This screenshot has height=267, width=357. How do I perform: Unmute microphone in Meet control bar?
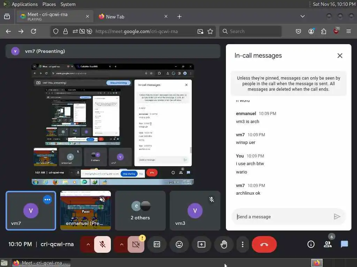click(x=102, y=244)
